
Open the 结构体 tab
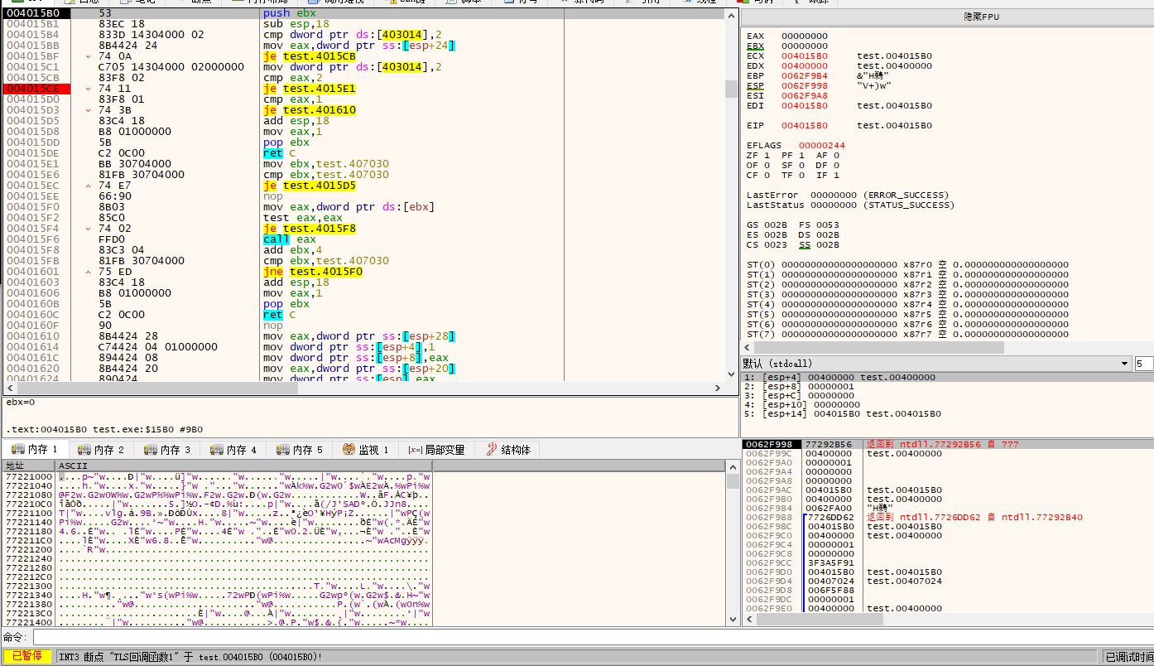507,449
